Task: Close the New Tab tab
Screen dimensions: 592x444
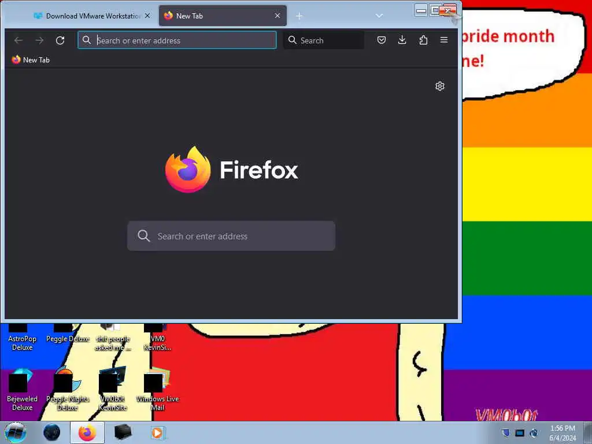Action: pos(277,16)
